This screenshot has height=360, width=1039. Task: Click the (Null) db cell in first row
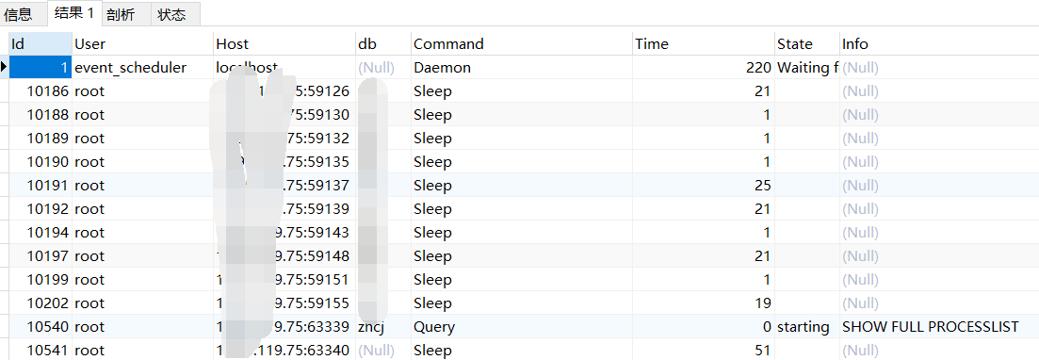tap(383, 68)
